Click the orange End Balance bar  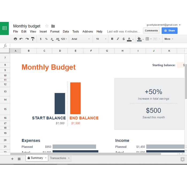[x=75, y=98]
